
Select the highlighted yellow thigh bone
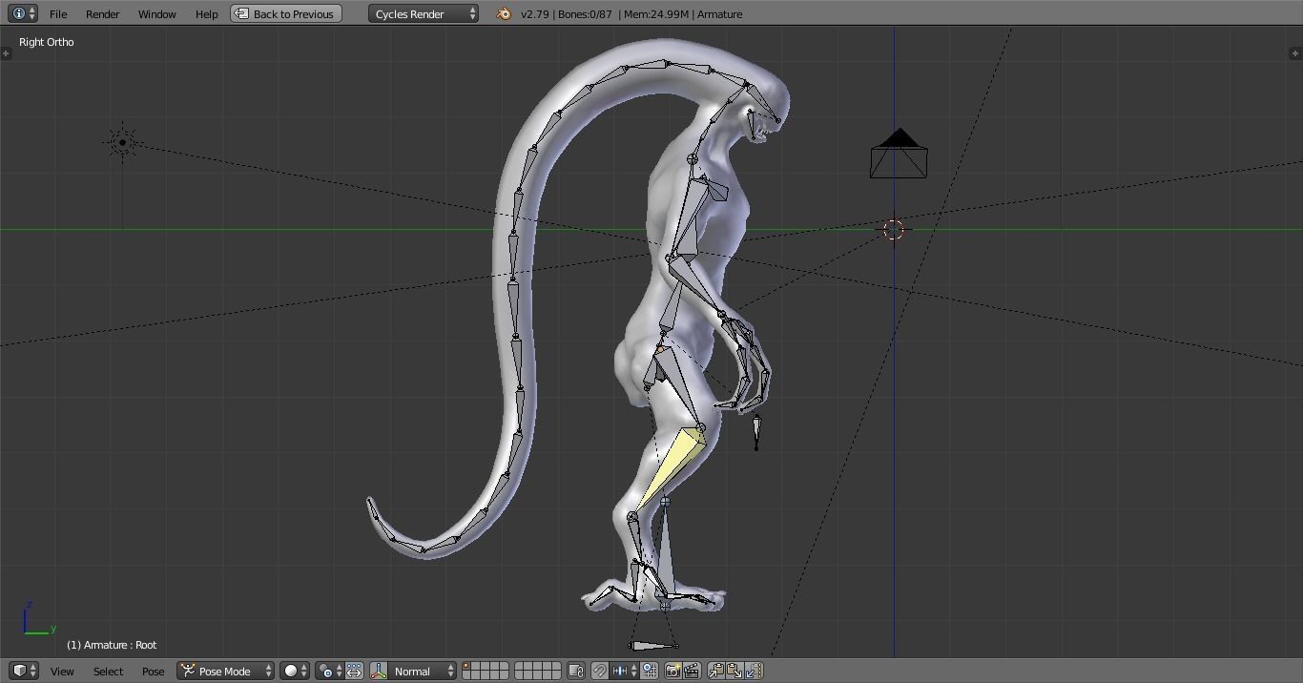coord(672,466)
